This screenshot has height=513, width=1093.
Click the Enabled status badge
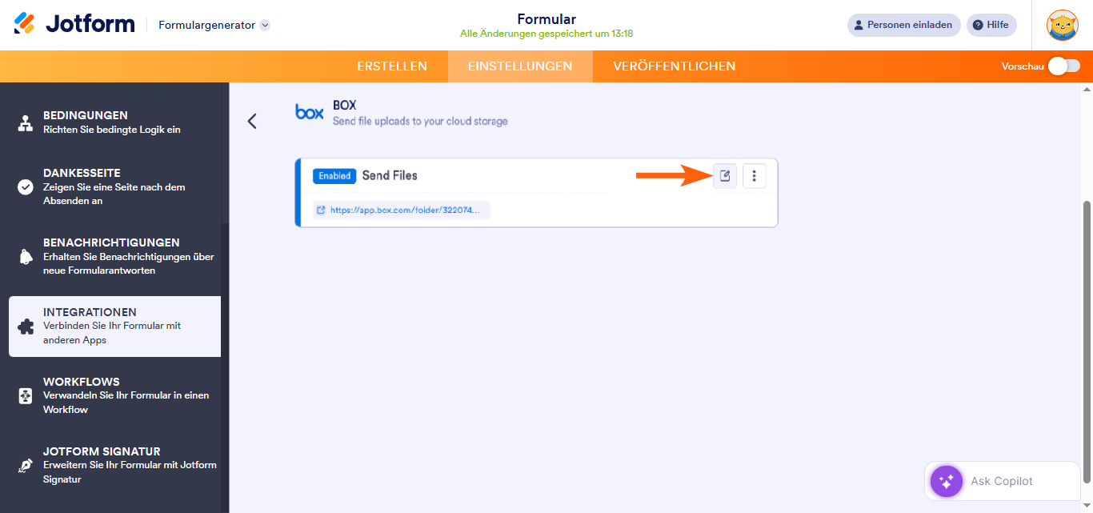[x=334, y=176]
